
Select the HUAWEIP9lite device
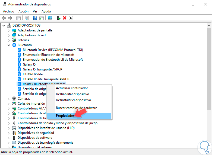(33, 74)
